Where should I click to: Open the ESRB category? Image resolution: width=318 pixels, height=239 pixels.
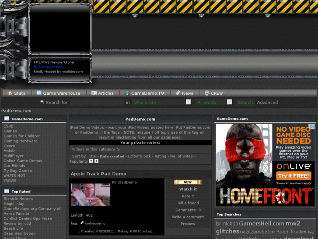point(8,126)
